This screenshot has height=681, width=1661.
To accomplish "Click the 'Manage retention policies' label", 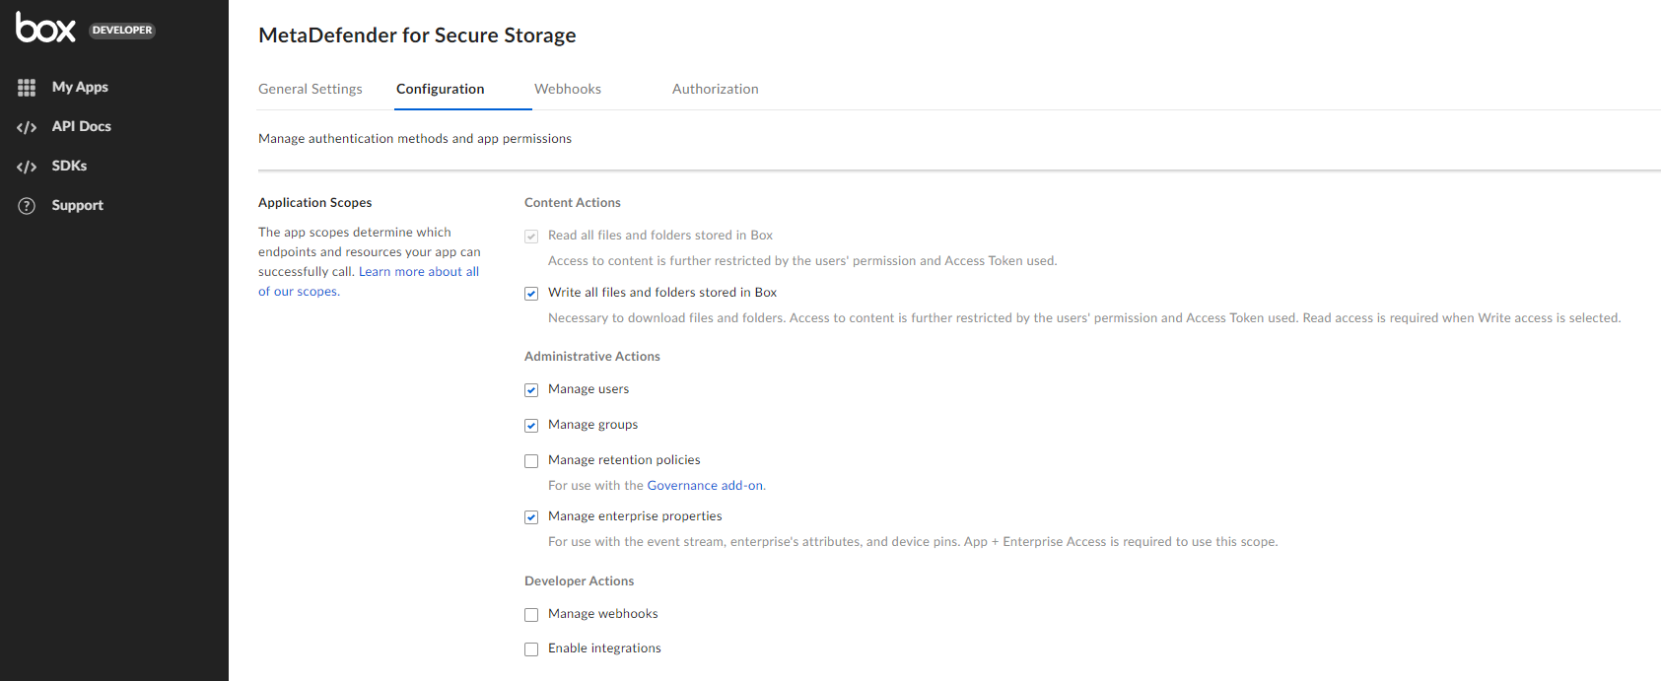I will [624, 459].
